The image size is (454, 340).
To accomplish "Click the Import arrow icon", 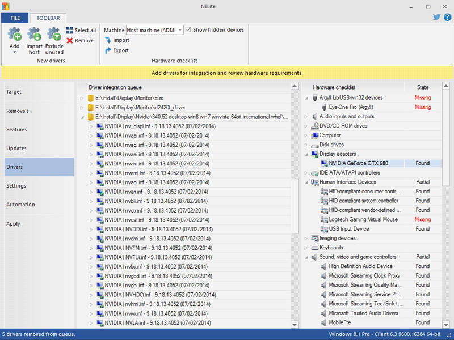I will coord(108,40).
